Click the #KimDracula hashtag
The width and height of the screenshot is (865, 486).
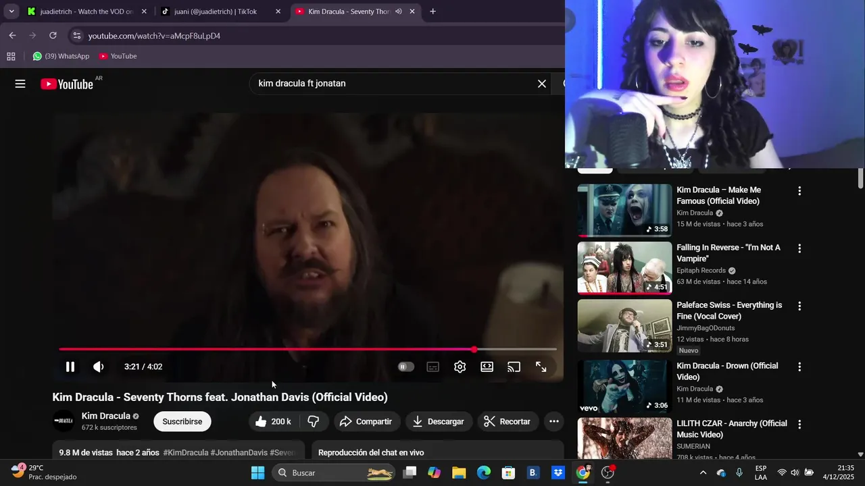(186, 452)
